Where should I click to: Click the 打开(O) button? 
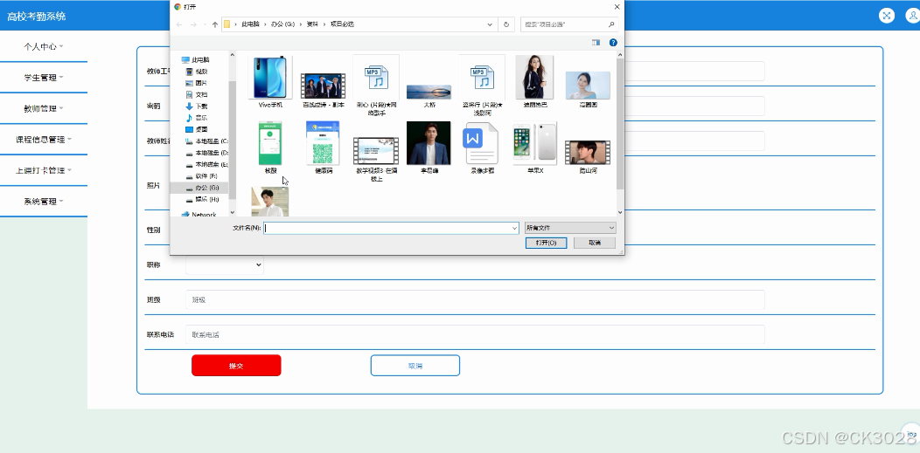(x=547, y=243)
